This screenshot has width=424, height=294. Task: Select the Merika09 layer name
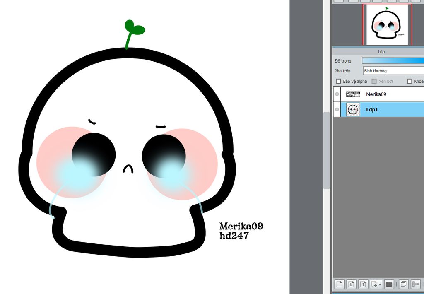click(x=376, y=94)
